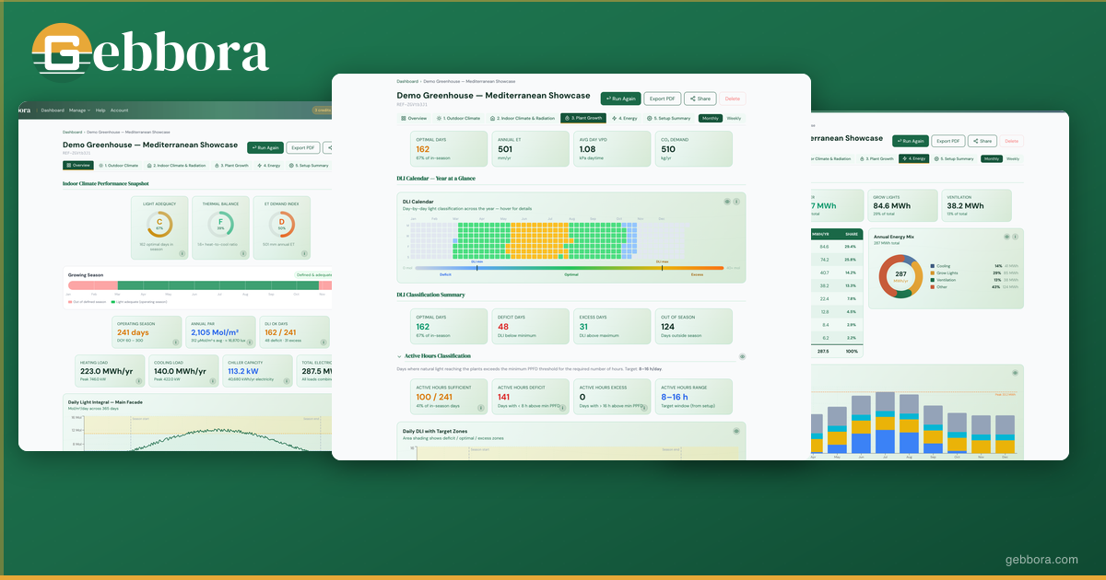
Task: Open 1. Outdoor Climate tab in center window
Action: point(459,119)
